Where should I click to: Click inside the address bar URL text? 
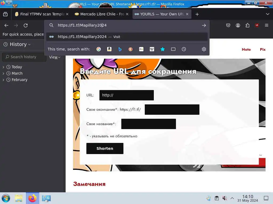pyautogui.click(x=82, y=25)
